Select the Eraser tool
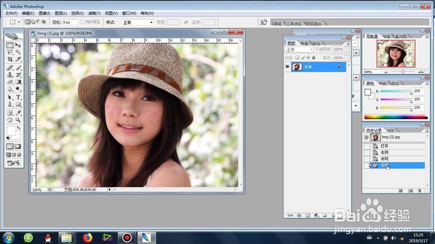The width and height of the screenshot is (435, 244). click(x=10, y=82)
